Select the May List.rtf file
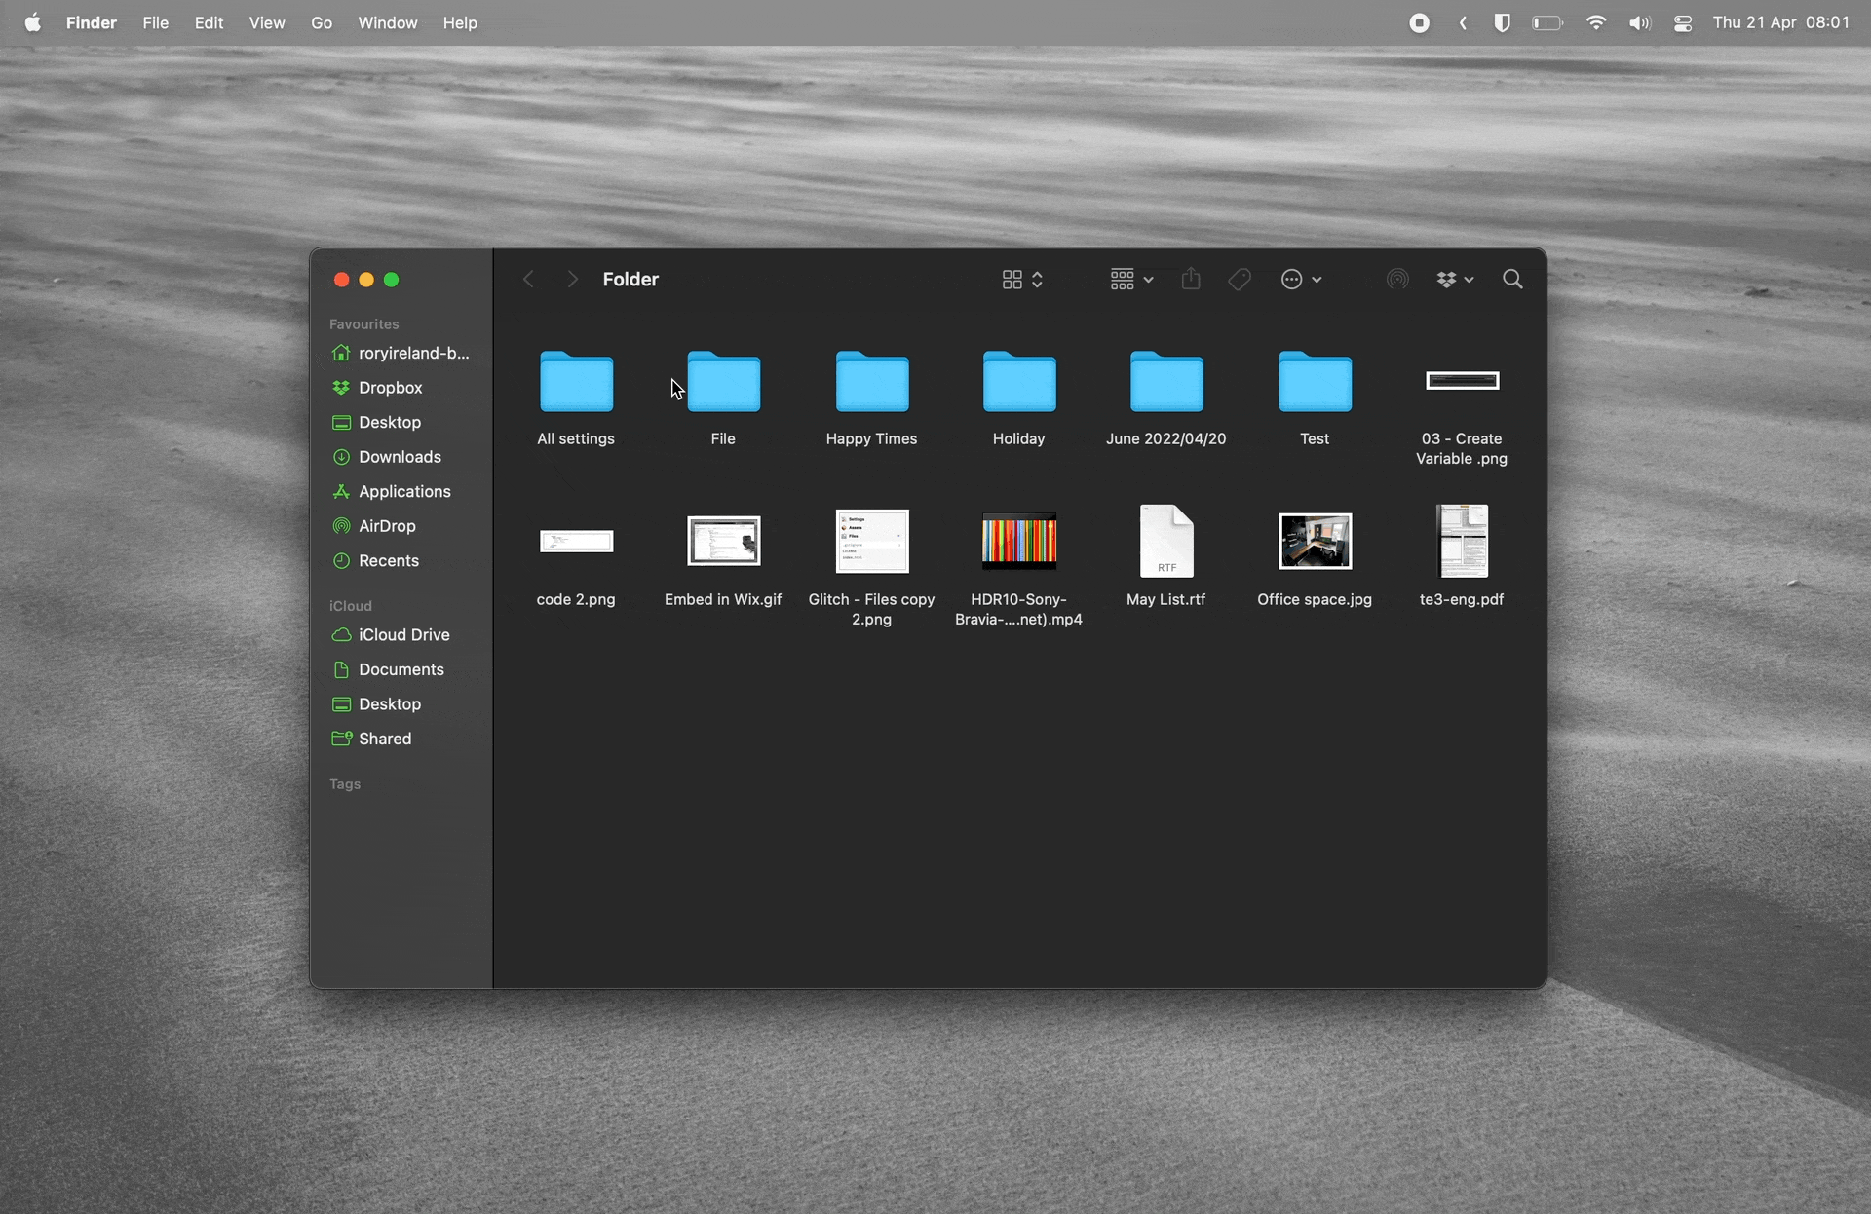 [1166, 542]
